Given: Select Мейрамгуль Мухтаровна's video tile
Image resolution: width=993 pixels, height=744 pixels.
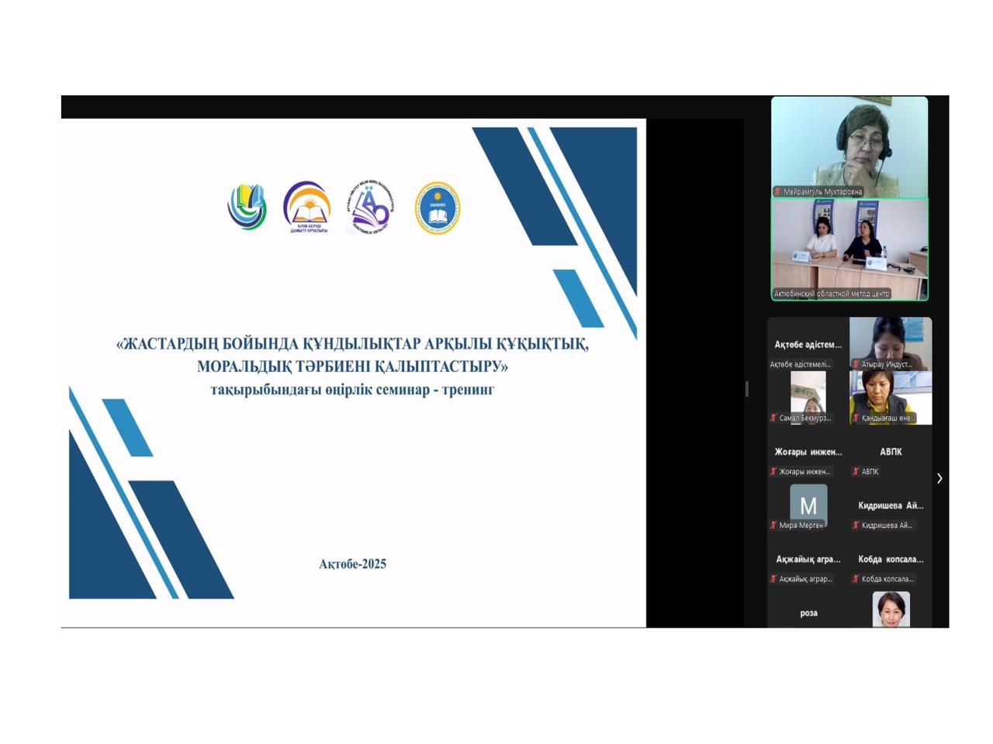Looking at the screenshot, I should (849, 146).
